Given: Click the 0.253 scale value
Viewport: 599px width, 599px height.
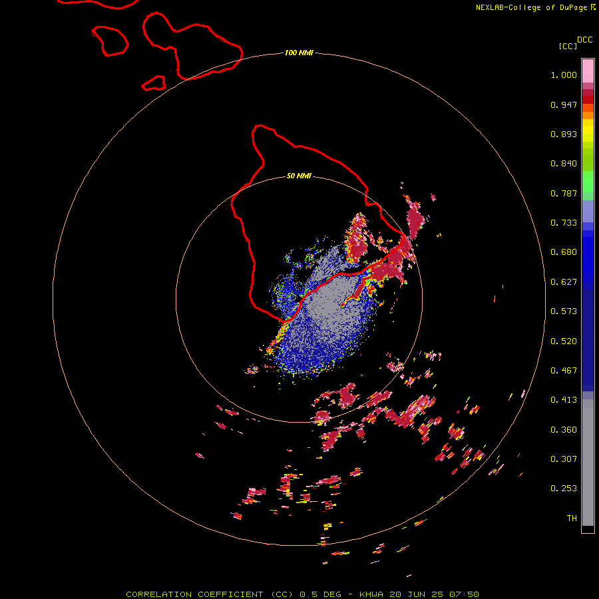Looking at the screenshot, I should (564, 489).
